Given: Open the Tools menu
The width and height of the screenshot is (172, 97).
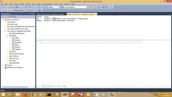Looking at the screenshot, I should pyautogui.click(x=56, y=4).
